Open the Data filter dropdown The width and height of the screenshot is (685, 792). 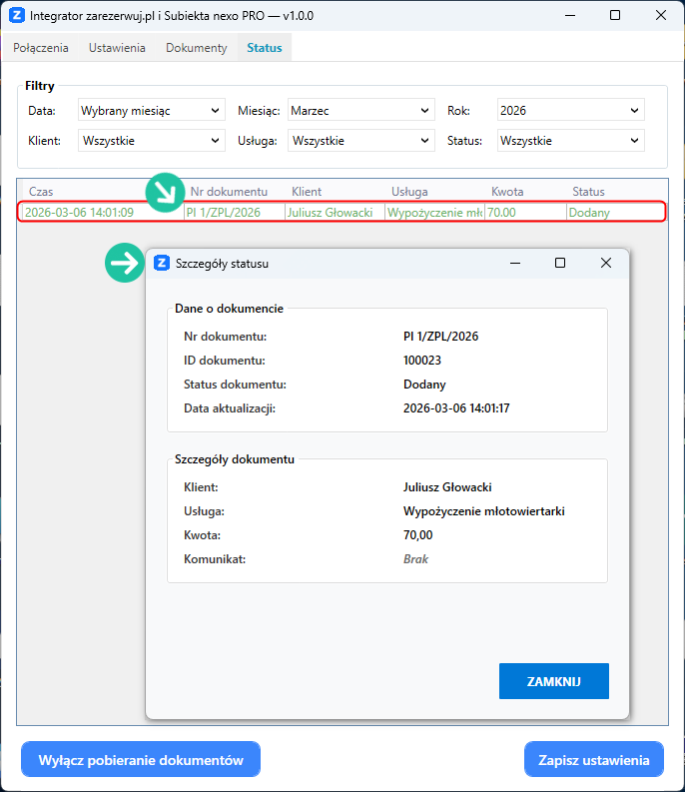(x=151, y=111)
